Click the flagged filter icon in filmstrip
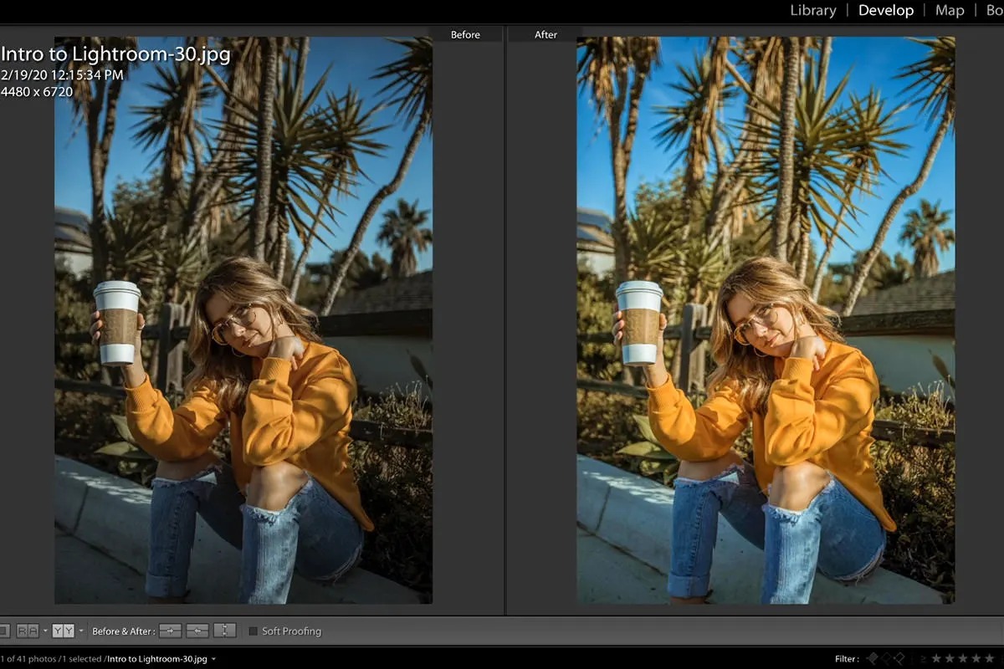Screen dimensions: 1004x669 tap(873, 657)
